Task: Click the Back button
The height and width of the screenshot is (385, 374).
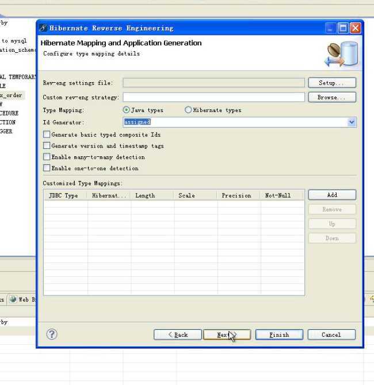Action: point(178,334)
